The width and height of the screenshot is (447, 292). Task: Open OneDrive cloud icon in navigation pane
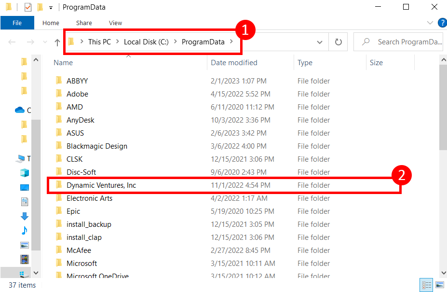[20, 110]
